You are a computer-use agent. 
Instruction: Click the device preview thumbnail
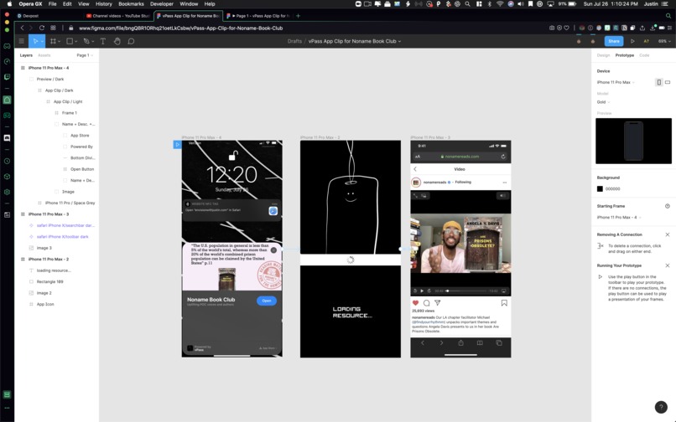tap(633, 141)
